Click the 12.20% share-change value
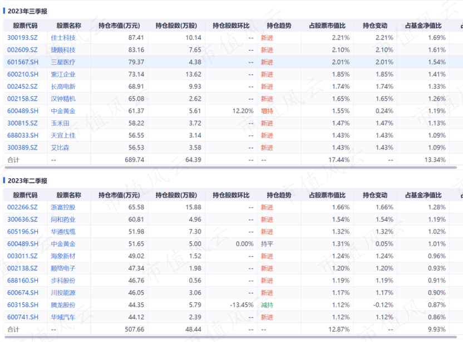Screen dimensions: 463x342 pos(243,111)
